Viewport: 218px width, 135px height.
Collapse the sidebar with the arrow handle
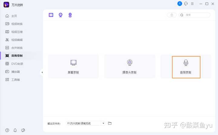[42, 72]
